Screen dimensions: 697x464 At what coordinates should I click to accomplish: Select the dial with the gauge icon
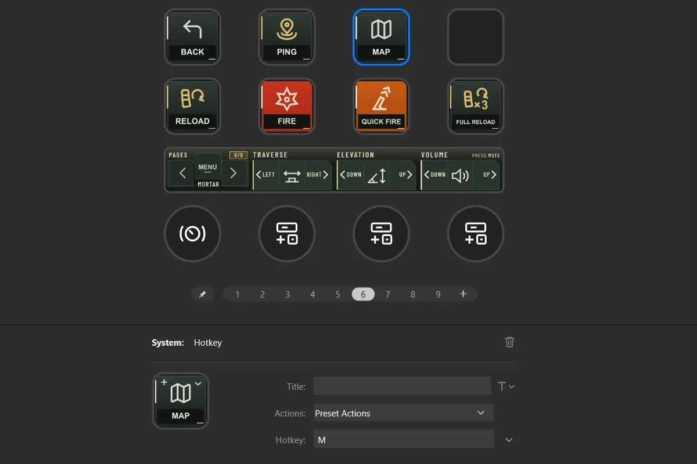pyautogui.click(x=192, y=234)
